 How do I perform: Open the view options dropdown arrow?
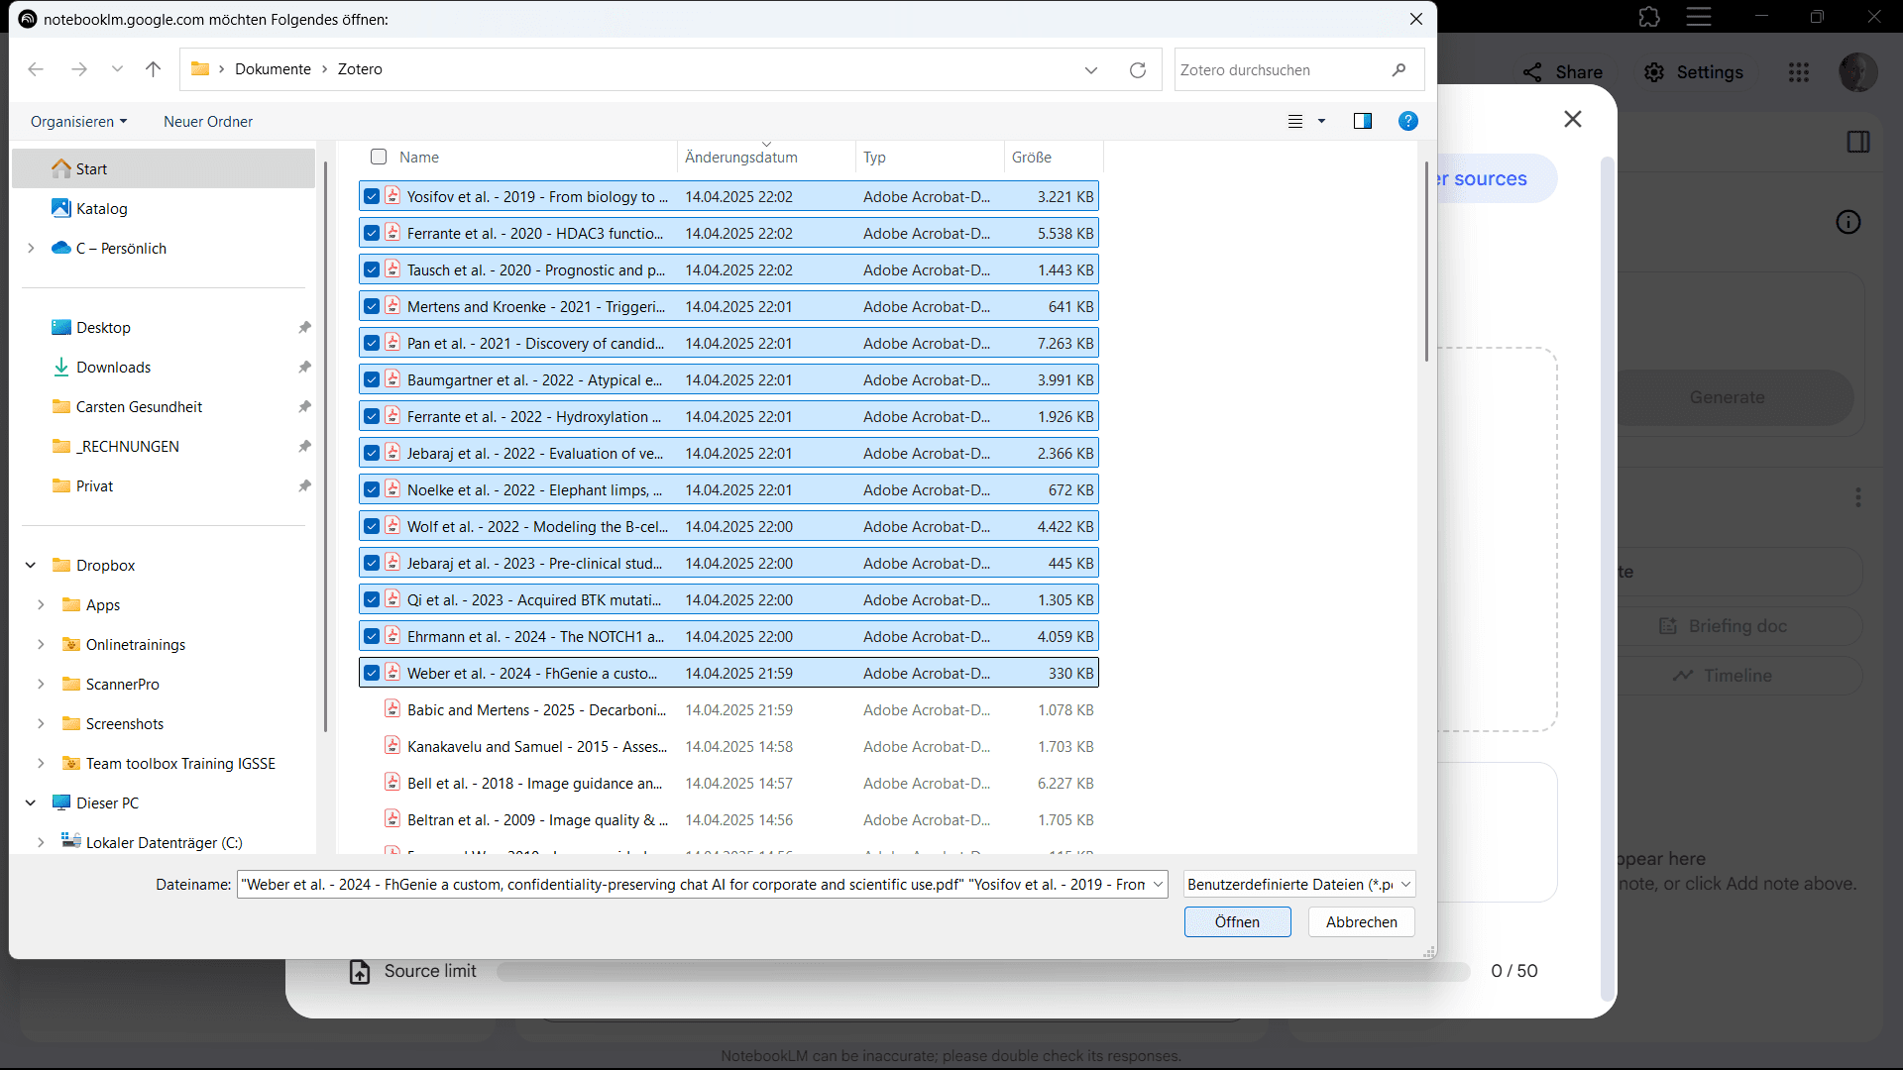(1321, 121)
